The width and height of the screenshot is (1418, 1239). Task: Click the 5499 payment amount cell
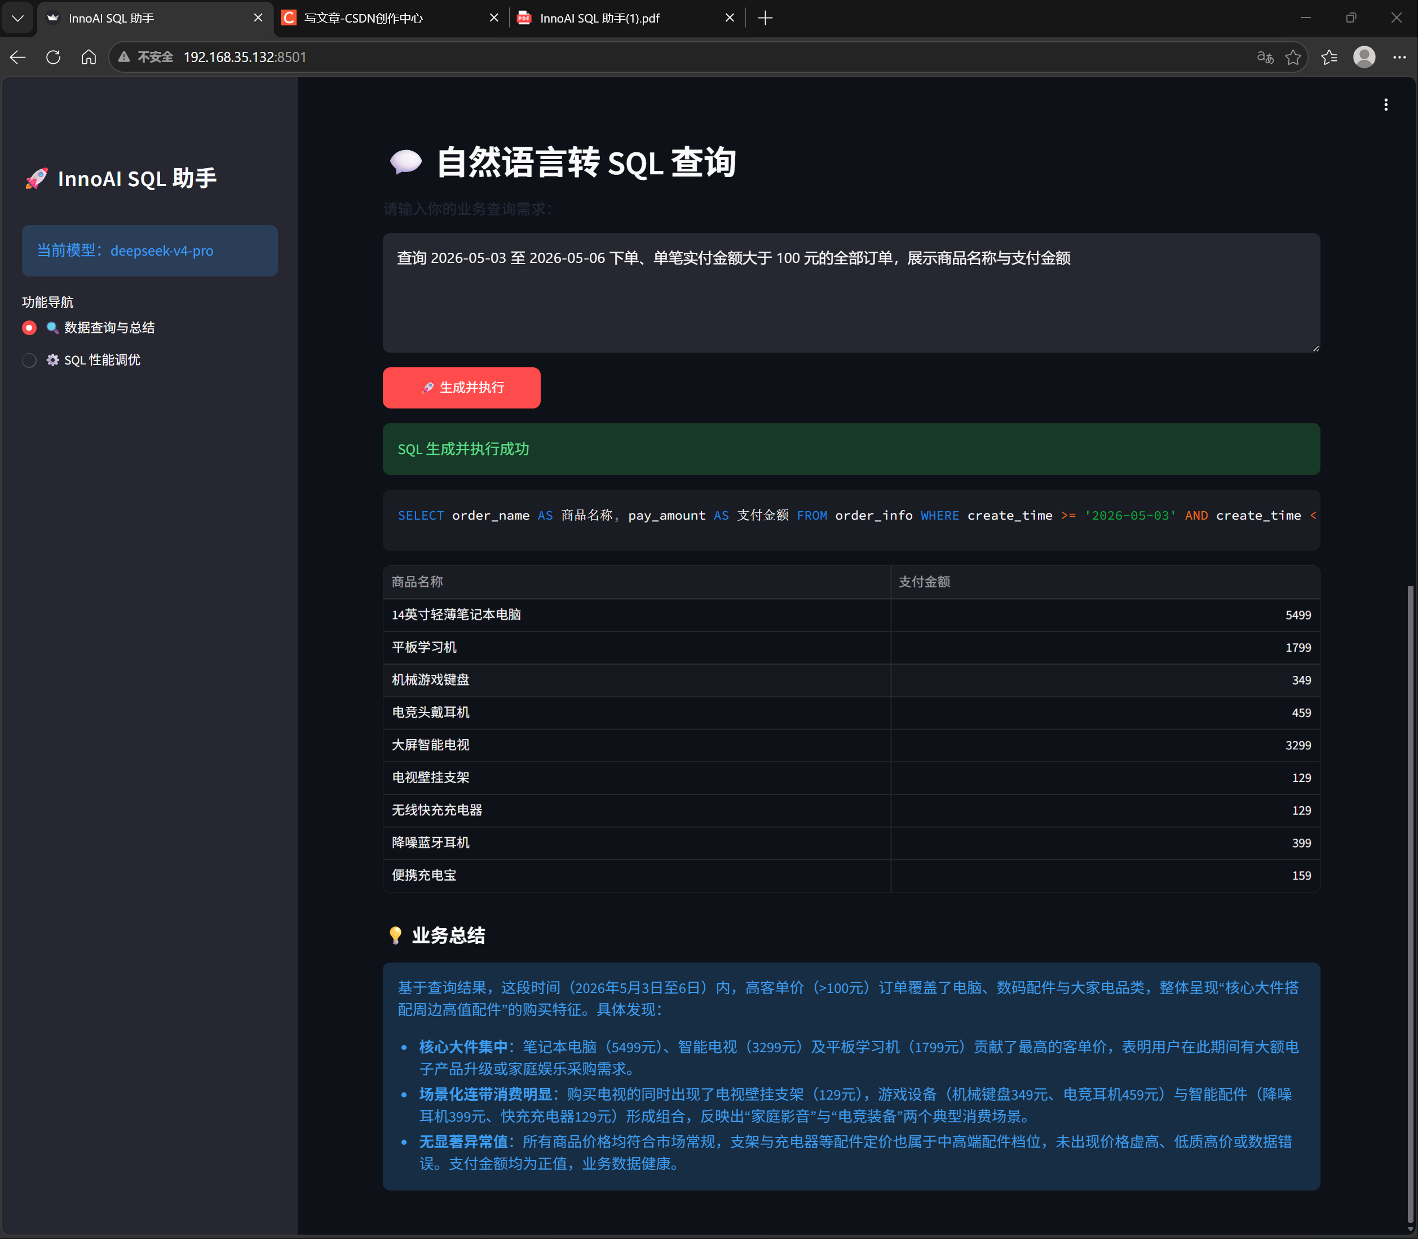click(x=1106, y=614)
